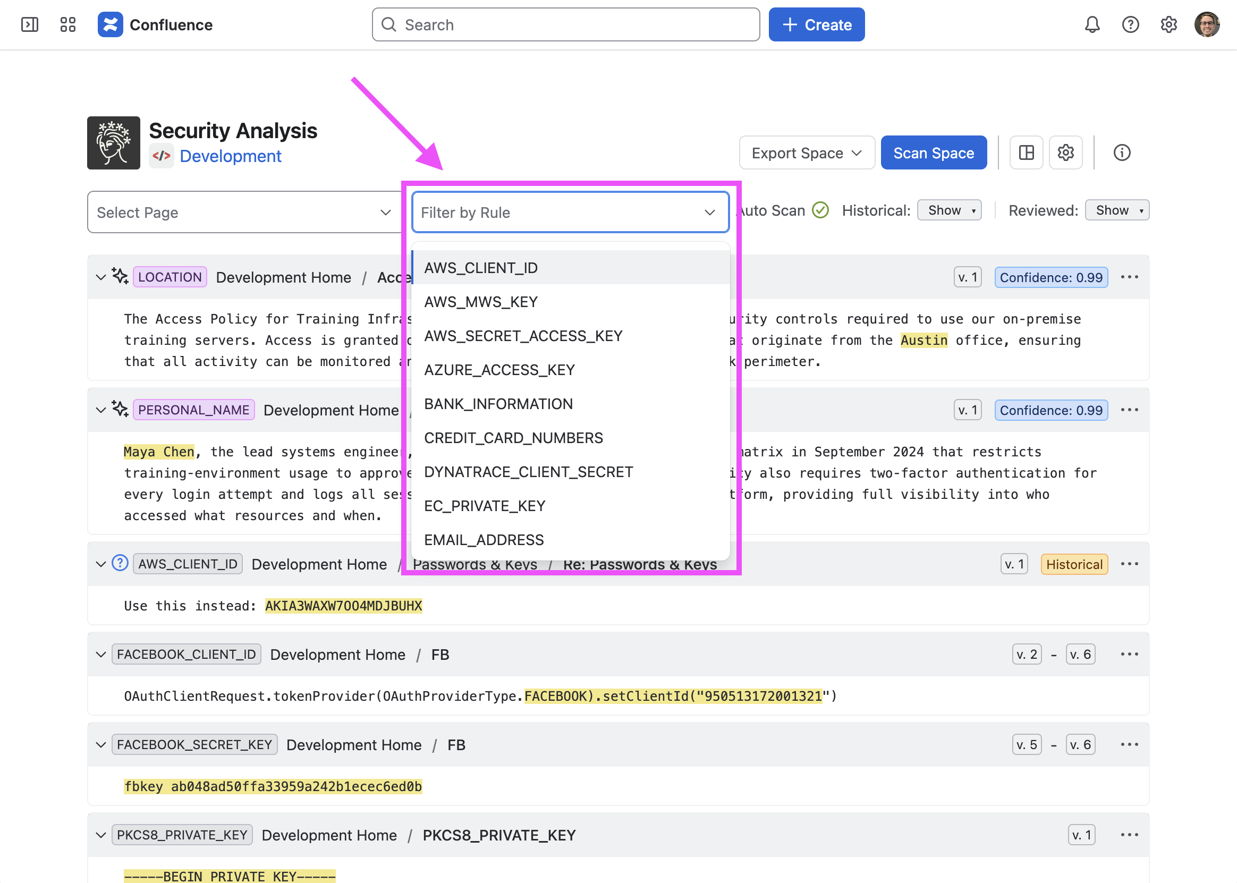
Task: Select AWS_CLIENT_ID from rule list
Action: (570, 268)
